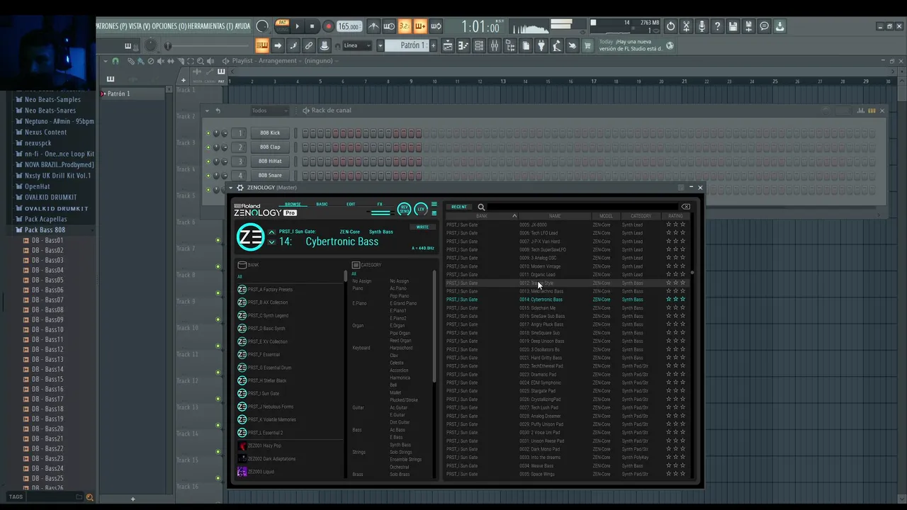Open the shopping cart content library icon
Screen dimensions: 907x510
coord(587,45)
